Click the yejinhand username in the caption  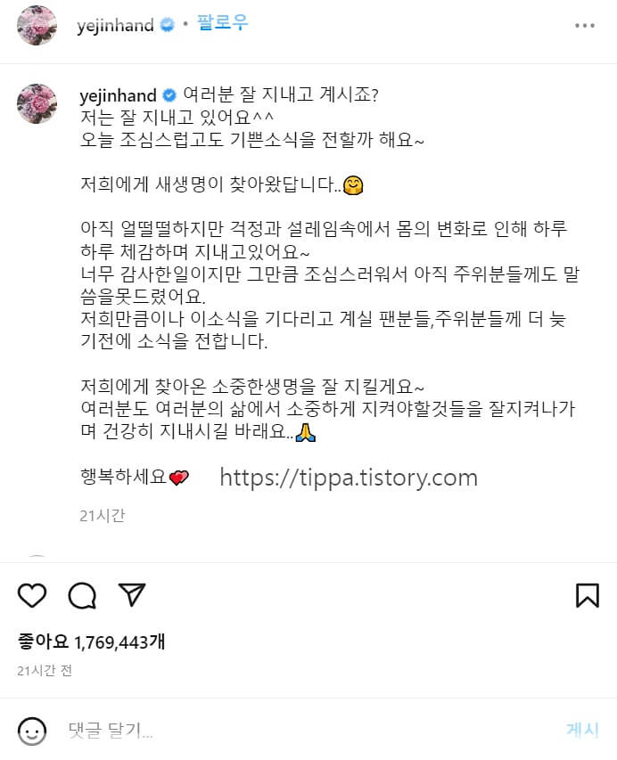point(118,95)
